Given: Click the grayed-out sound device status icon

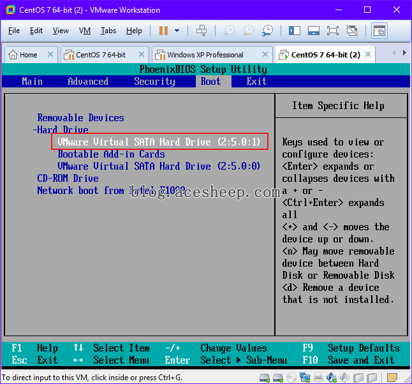Looking at the screenshot, I should pos(345,378).
